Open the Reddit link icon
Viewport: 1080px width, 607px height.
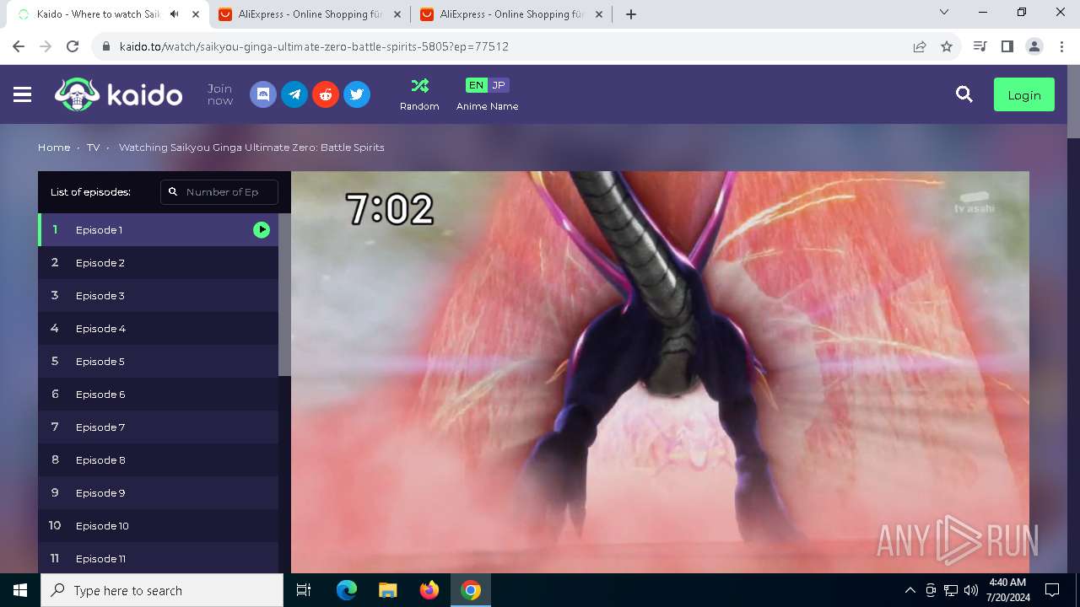pyautogui.click(x=326, y=94)
